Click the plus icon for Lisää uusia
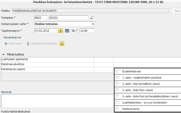181x113 pixels. (x=6, y=44)
